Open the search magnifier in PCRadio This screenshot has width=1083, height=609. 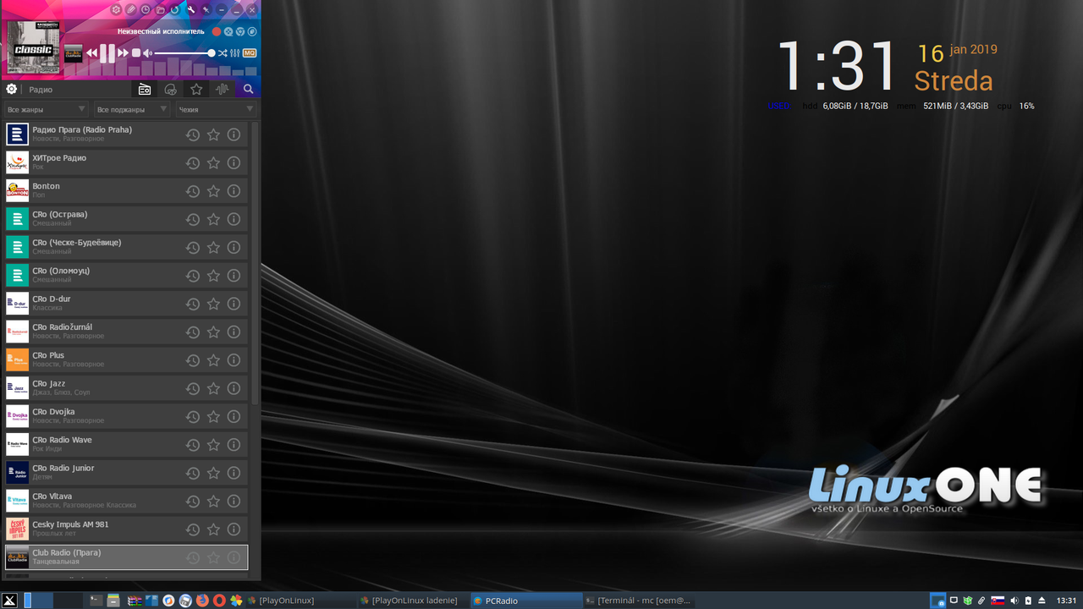[x=248, y=89]
